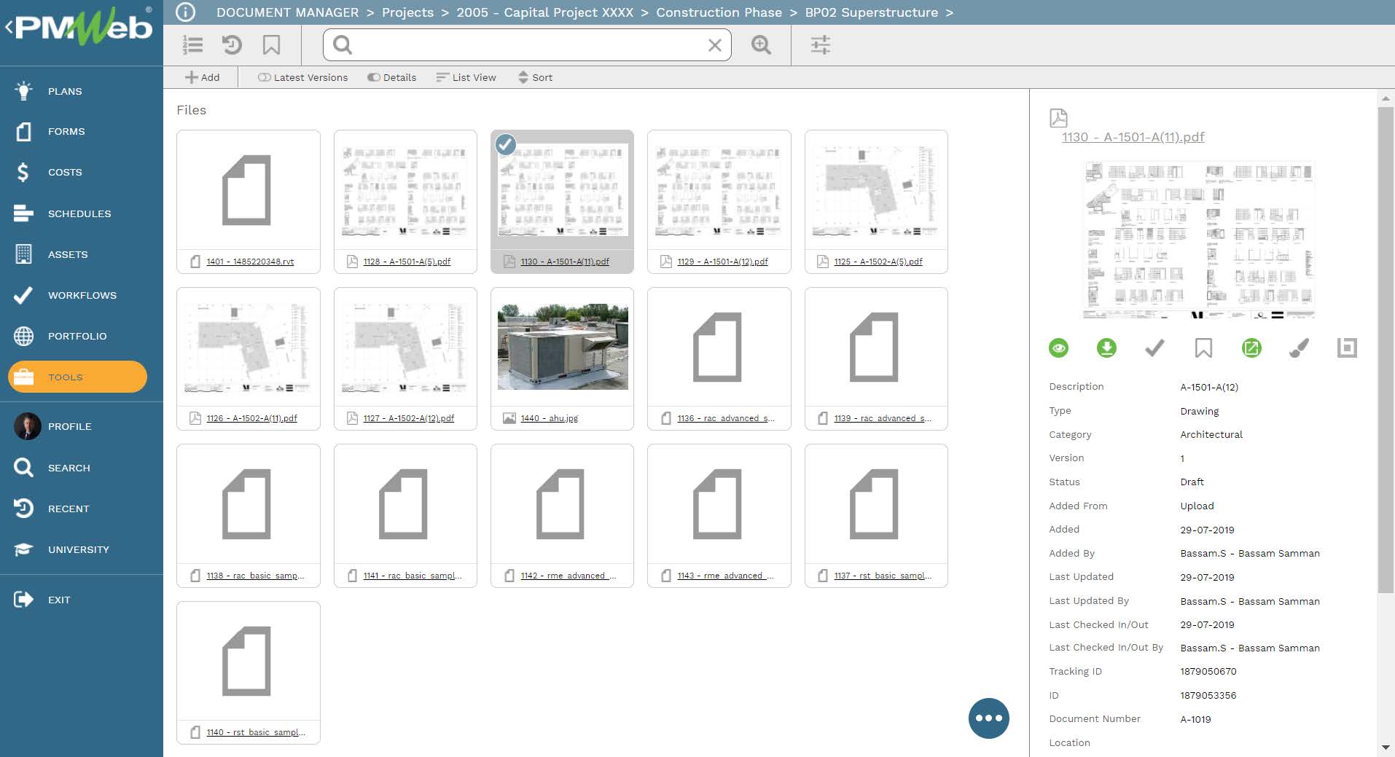Screen dimensions: 1395x757
Task: Deselect the checked 1130 - A-1501-A(11) thumbnail
Action: tap(505, 144)
